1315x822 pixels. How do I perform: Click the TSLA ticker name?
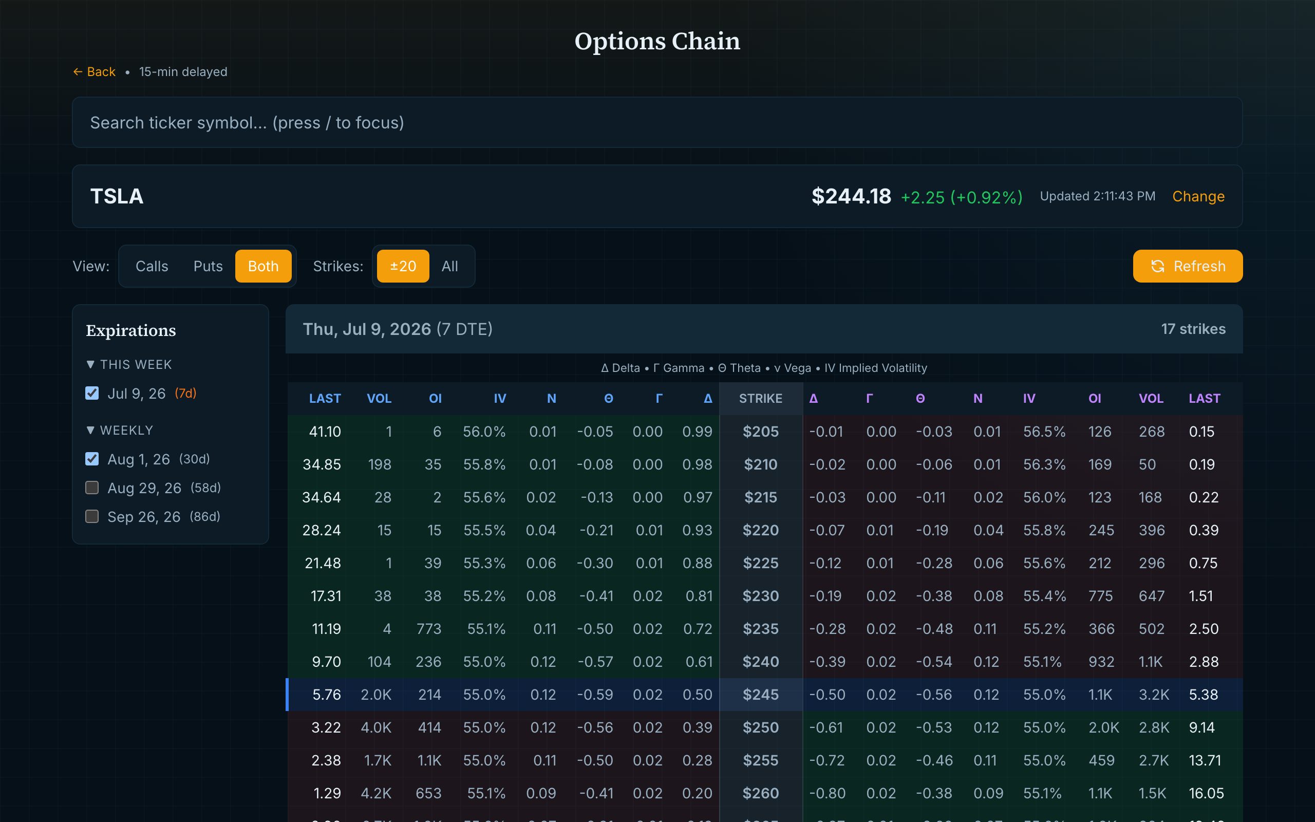tap(117, 196)
